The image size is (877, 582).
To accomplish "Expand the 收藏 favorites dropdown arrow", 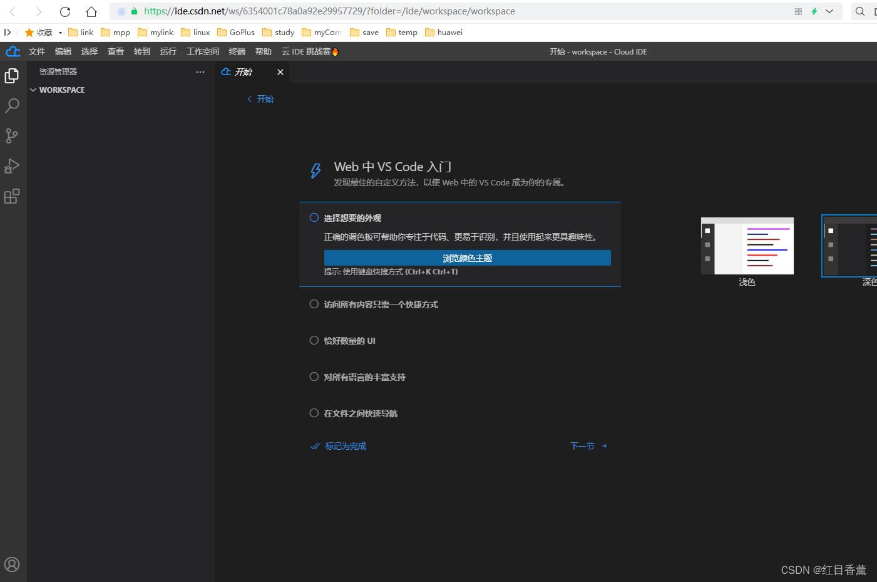I will coord(60,33).
